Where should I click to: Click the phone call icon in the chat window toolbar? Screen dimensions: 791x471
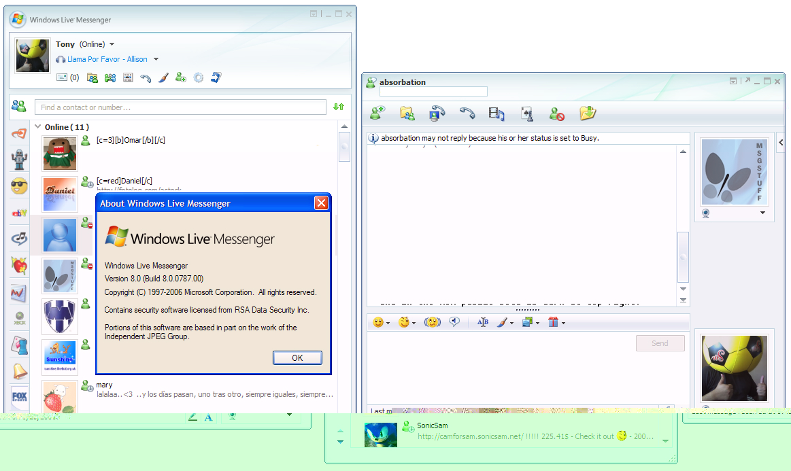467,113
